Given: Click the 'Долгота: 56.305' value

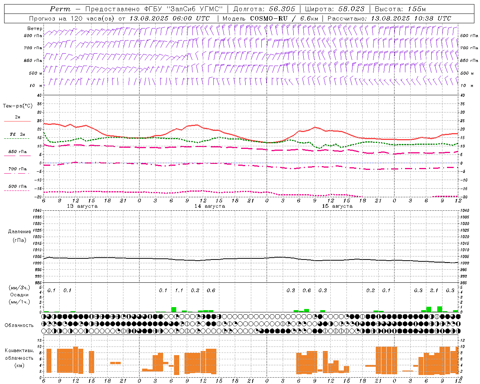Looking at the screenshot, I should click(264, 9).
